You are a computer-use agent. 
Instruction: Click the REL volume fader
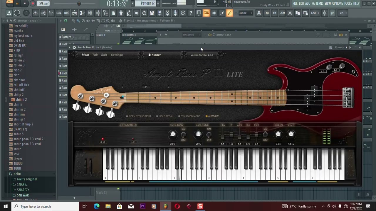223,137
